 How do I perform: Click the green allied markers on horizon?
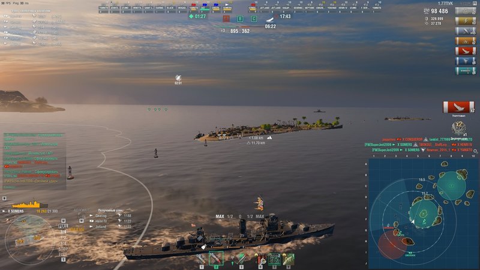click(x=157, y=109)
